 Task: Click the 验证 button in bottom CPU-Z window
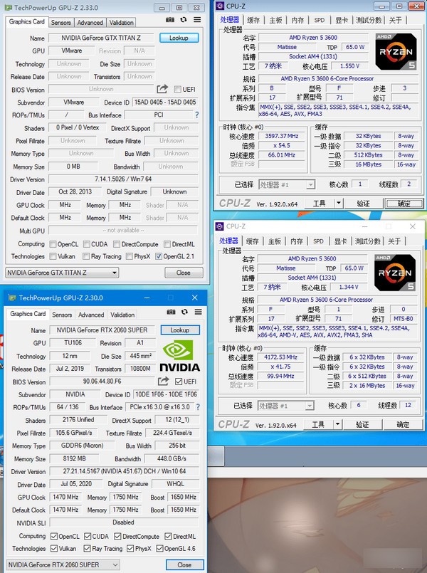pos(364,424)
